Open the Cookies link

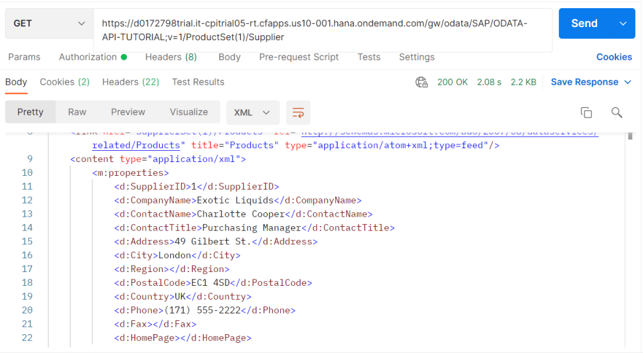click(x=613, y=57)
